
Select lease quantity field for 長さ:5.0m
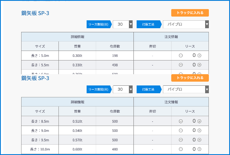coord(194,55)
